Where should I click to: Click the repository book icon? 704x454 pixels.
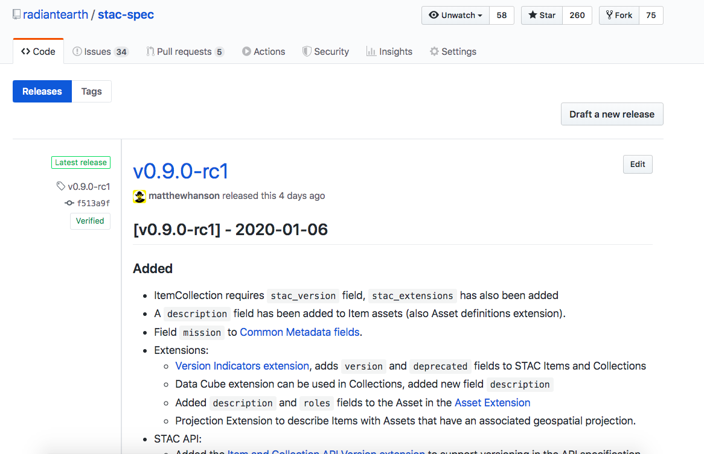tap(17, 15)
